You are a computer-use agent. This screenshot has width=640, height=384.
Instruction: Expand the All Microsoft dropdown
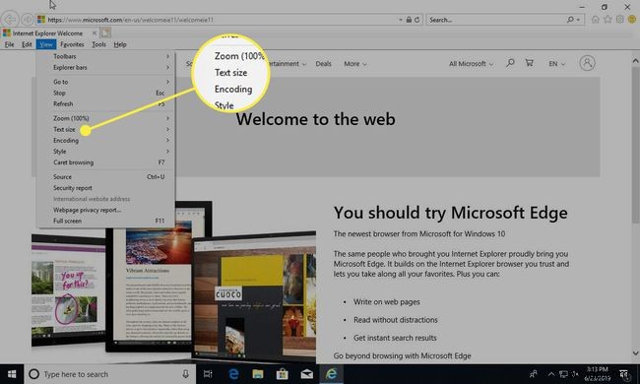point(471,64)
